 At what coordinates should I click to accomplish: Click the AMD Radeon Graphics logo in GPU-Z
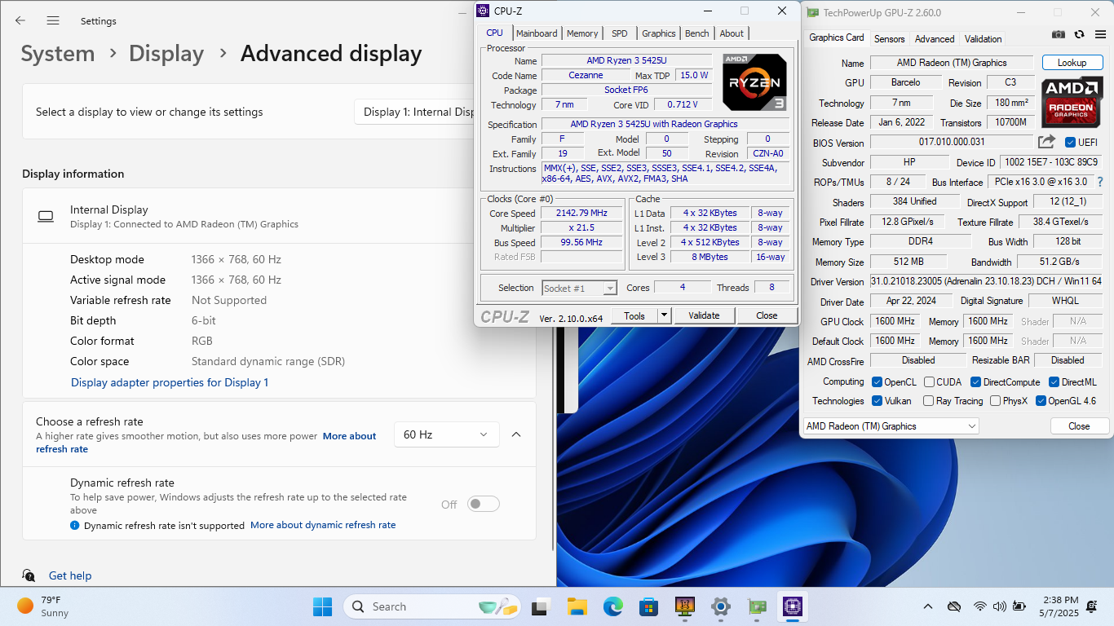pos(1072,101)
